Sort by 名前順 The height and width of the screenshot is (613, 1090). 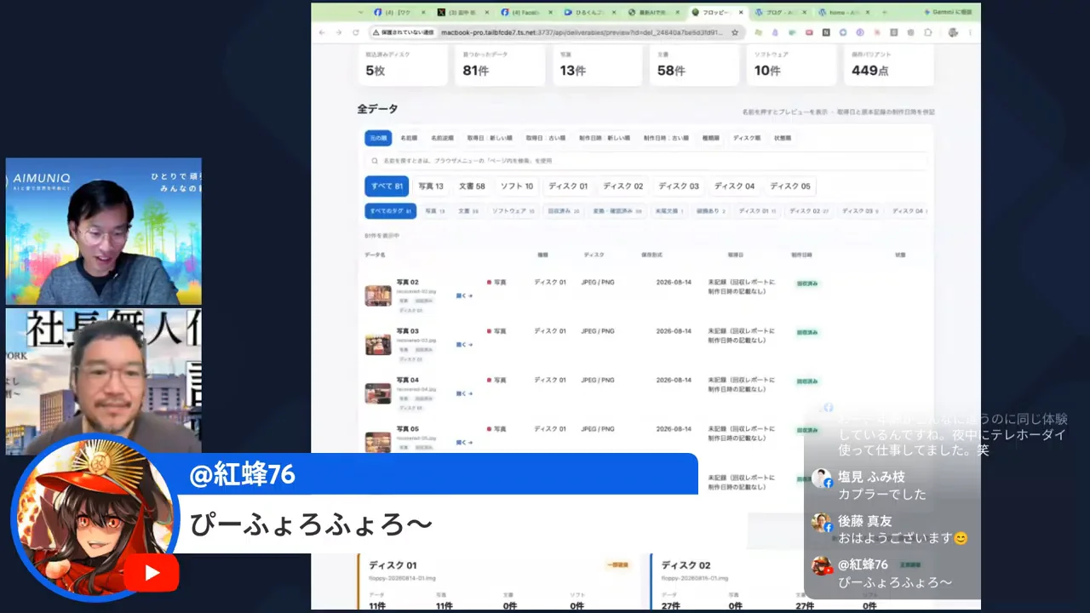(409, 138)
